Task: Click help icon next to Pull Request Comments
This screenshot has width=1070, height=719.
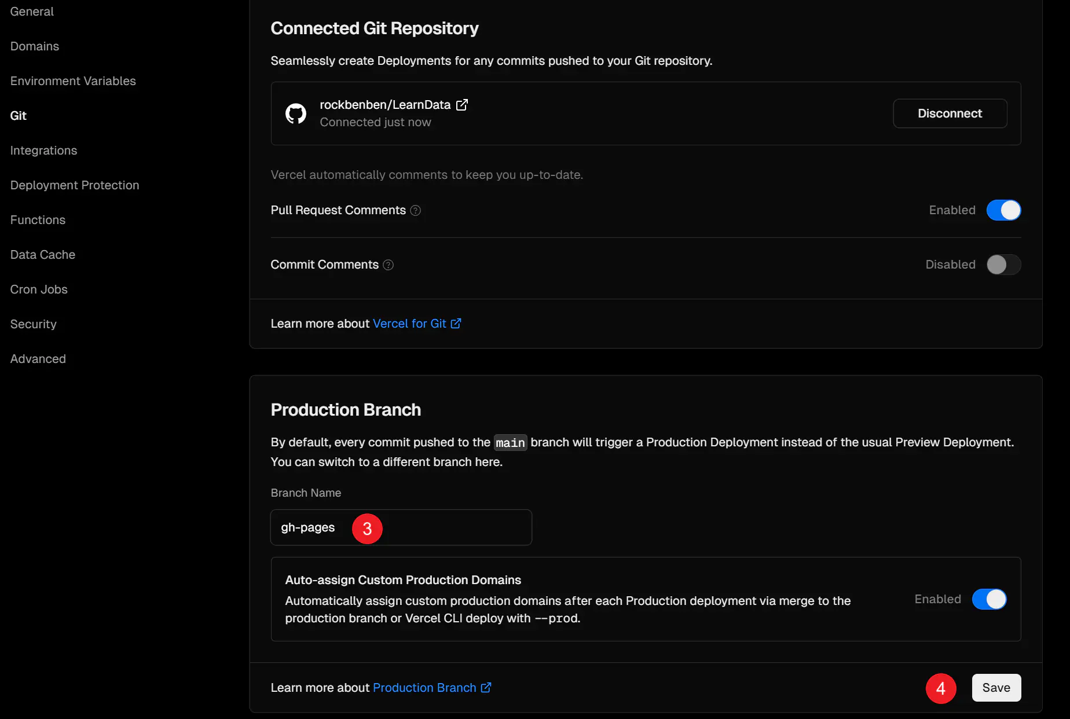Action: tap(415, 210)
